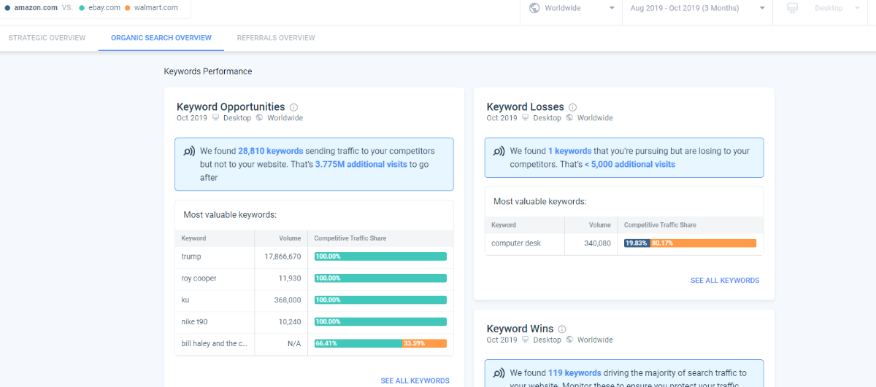The height and width of the screenshot is (387, 876).
Task: Click the search-sound icon in the Opportunities banner
Action: point(189,152)
